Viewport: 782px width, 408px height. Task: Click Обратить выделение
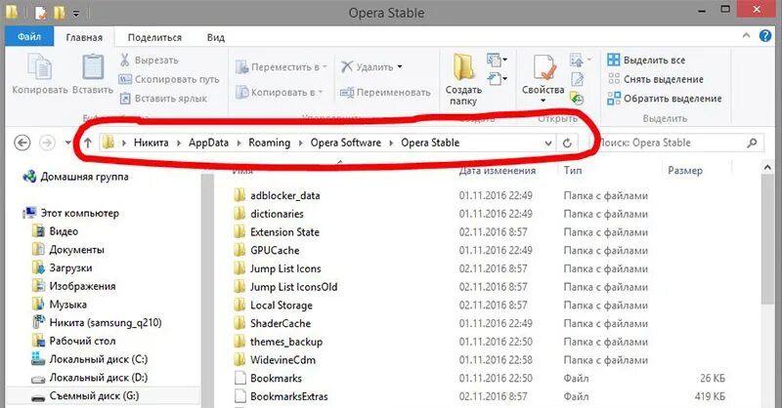665,99
